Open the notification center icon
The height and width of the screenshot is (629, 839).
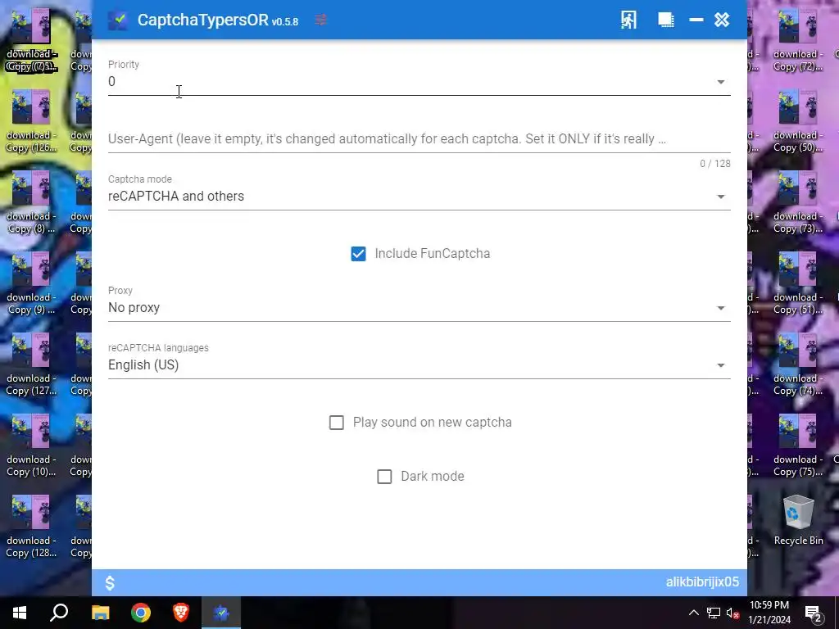(814, 613)
